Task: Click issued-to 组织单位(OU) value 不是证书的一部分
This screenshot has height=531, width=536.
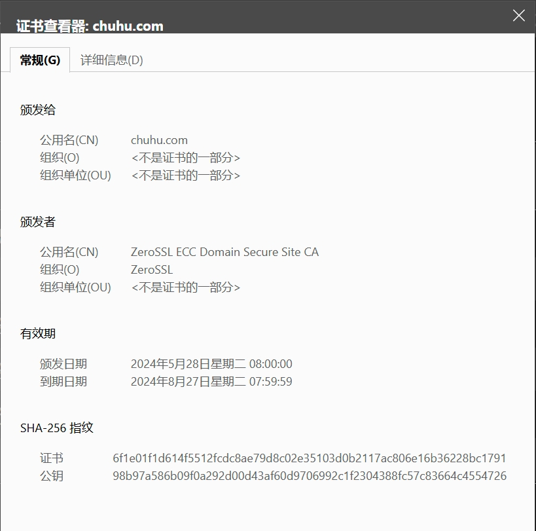Action: 186,175
